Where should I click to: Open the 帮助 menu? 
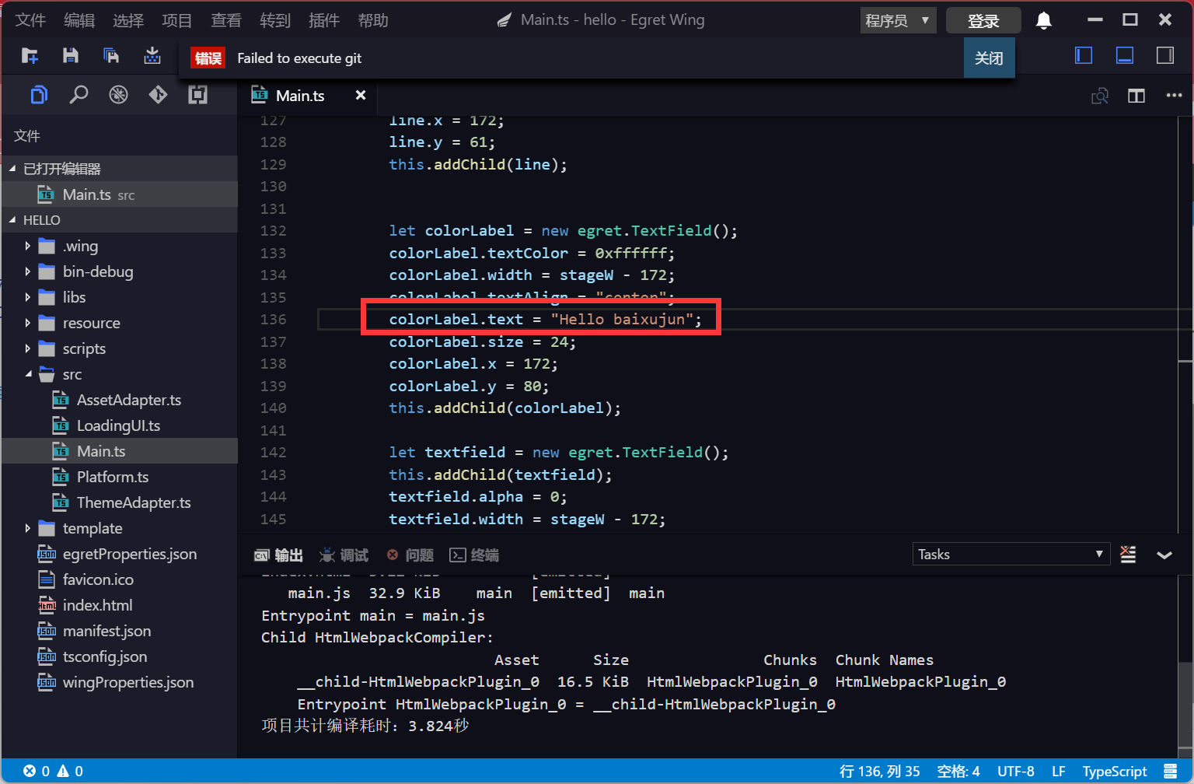[373, 20]
